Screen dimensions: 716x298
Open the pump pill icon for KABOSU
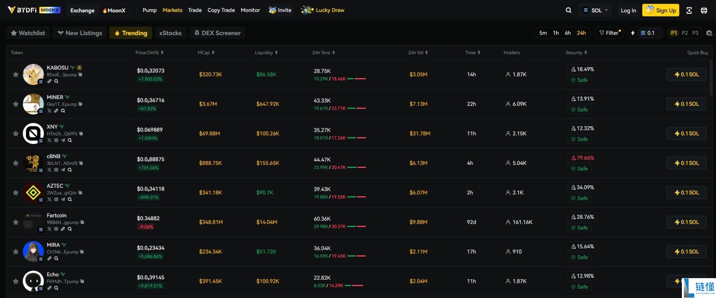tap(49, 81)
